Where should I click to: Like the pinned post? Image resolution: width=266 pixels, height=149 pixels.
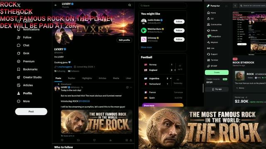click(94, 140)
